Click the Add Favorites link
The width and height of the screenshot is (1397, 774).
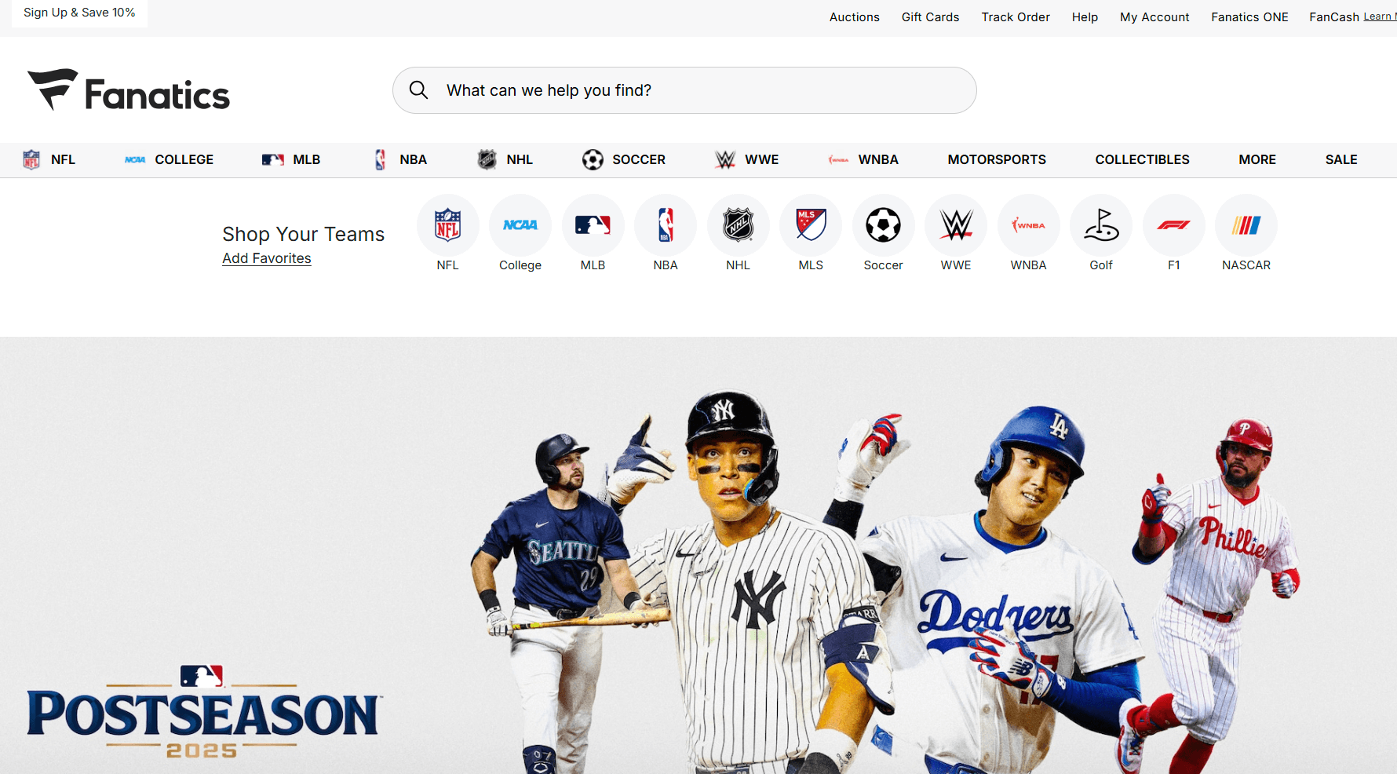point(267,258)
